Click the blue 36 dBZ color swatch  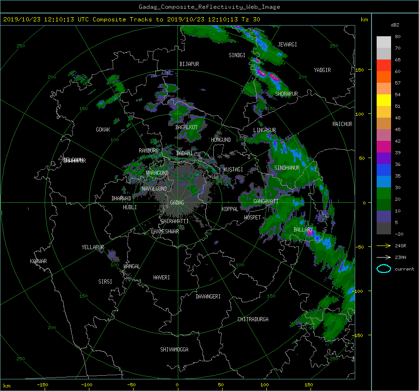384,170
